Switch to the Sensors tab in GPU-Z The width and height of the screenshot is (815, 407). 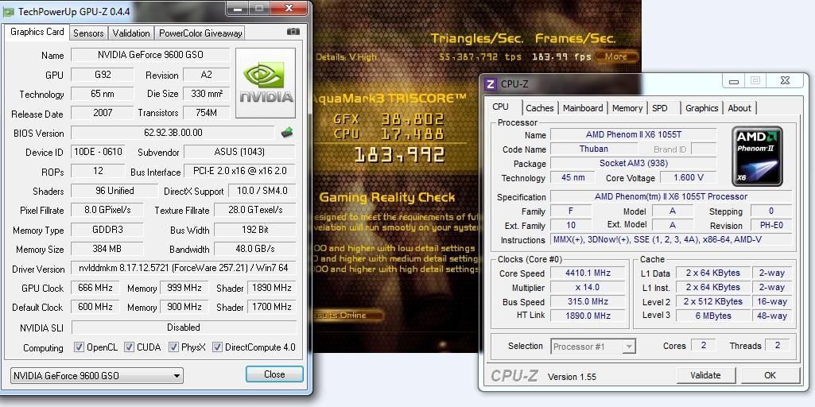click(x=87, y=33)
